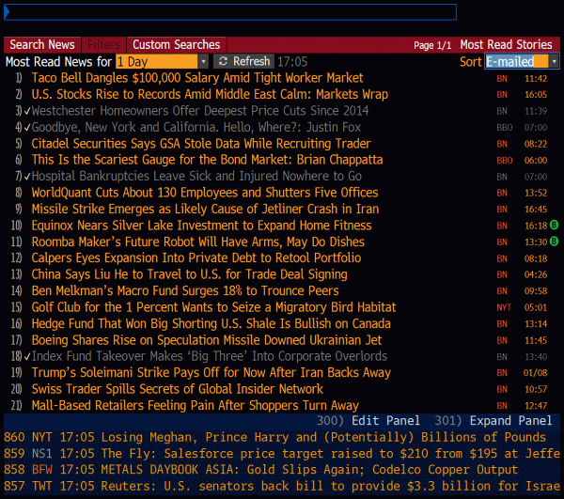Click the 857 TWT Reuters senators bill headline
The image size is (564, 499).
coord(282,486)
